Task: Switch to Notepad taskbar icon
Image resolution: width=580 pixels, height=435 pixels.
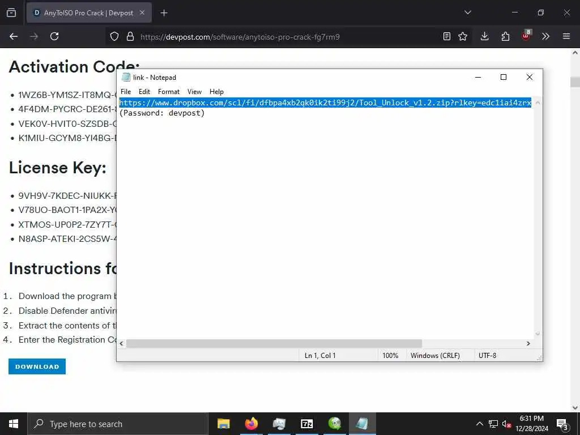Action: (x=362, y=424)
